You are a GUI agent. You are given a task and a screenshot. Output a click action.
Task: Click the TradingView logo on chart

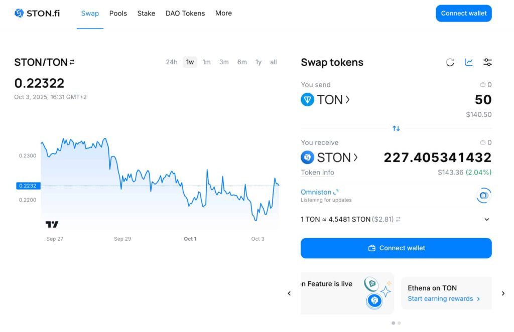pos(52,224)
